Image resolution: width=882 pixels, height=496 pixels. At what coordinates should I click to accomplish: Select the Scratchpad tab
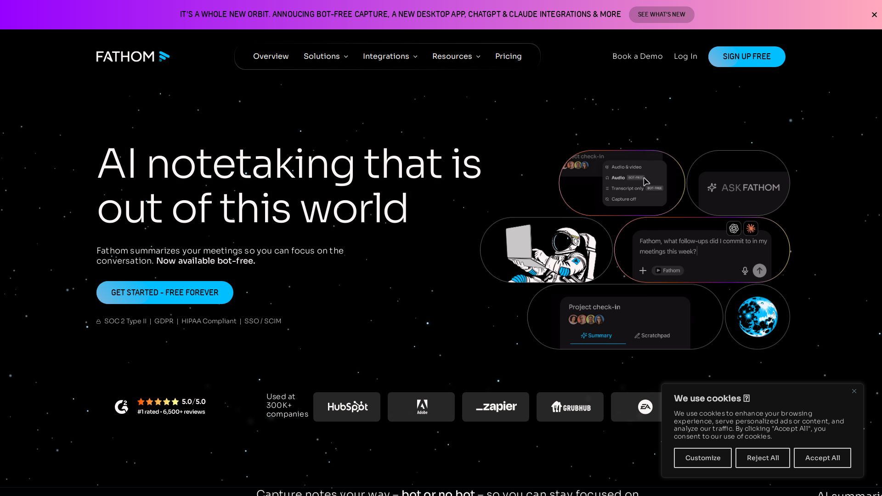click(x=652, y=336)
